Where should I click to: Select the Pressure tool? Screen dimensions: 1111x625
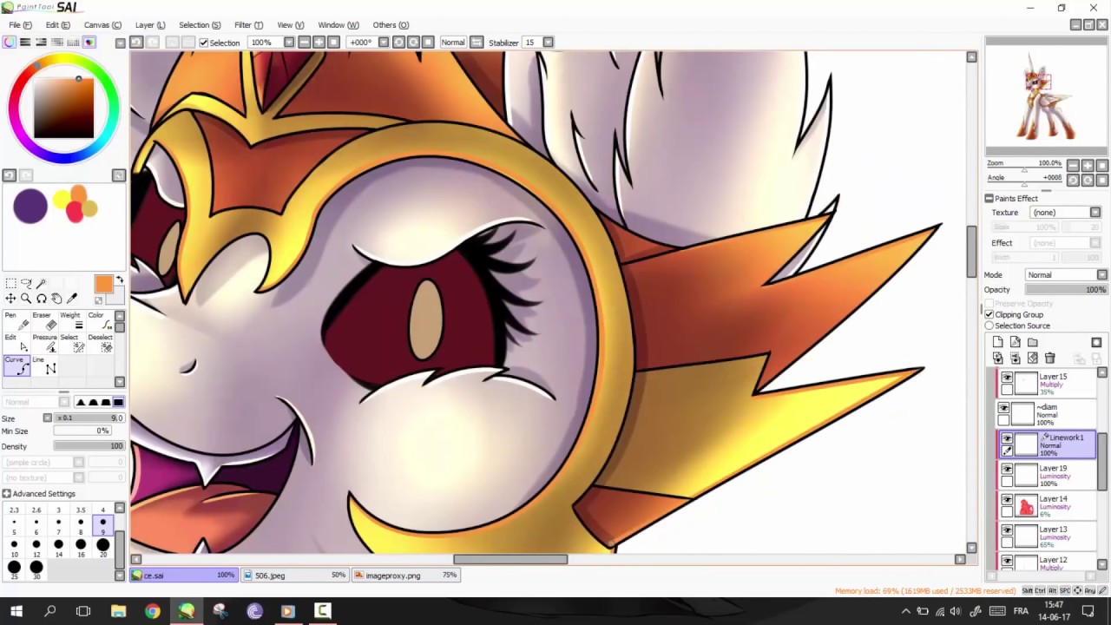click(43, 343)
